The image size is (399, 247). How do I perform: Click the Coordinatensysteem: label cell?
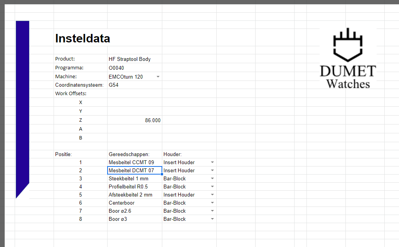tap(81, 85)
